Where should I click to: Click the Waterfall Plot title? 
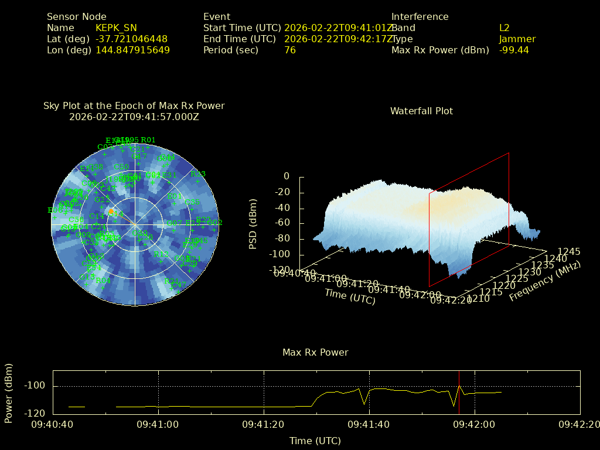pos(421,111)
